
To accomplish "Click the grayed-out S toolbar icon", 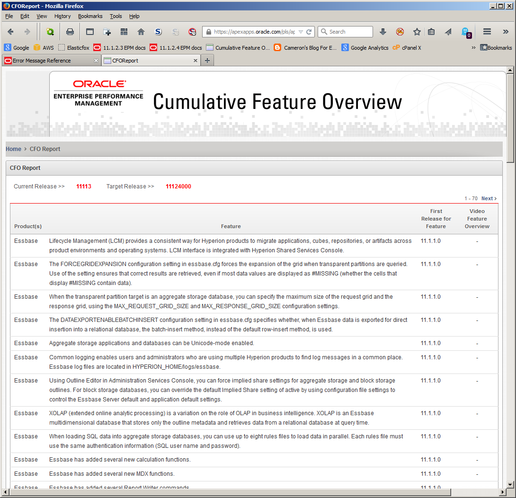I will (176, 32).
